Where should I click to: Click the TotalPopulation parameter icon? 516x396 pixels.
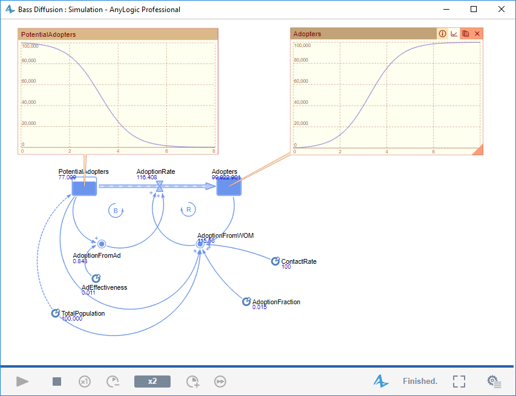[x=55, y=313]
